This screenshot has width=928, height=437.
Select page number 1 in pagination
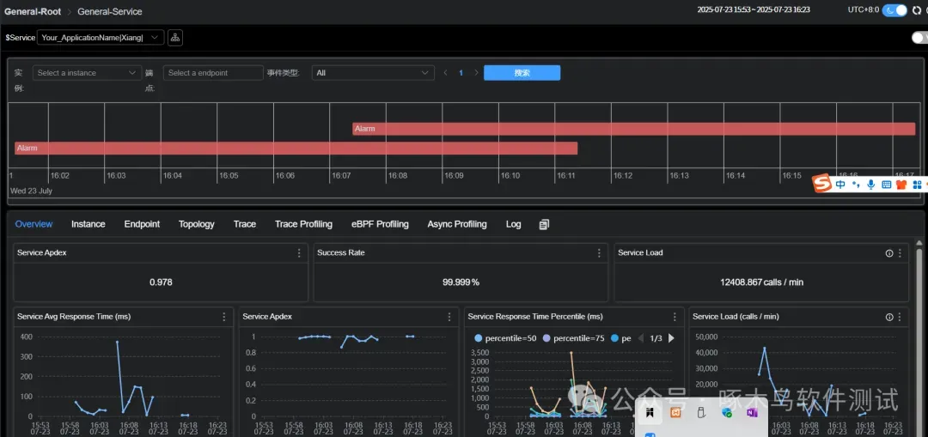coord(461,73)
